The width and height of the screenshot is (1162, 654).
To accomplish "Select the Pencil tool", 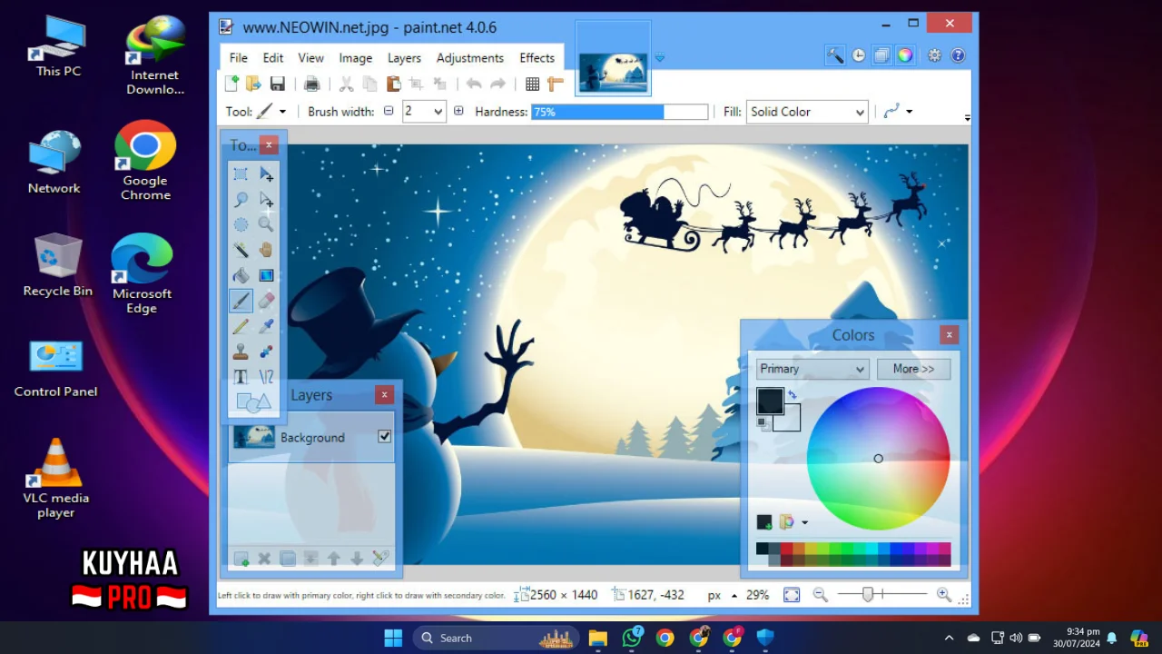I will coord(241,326).
